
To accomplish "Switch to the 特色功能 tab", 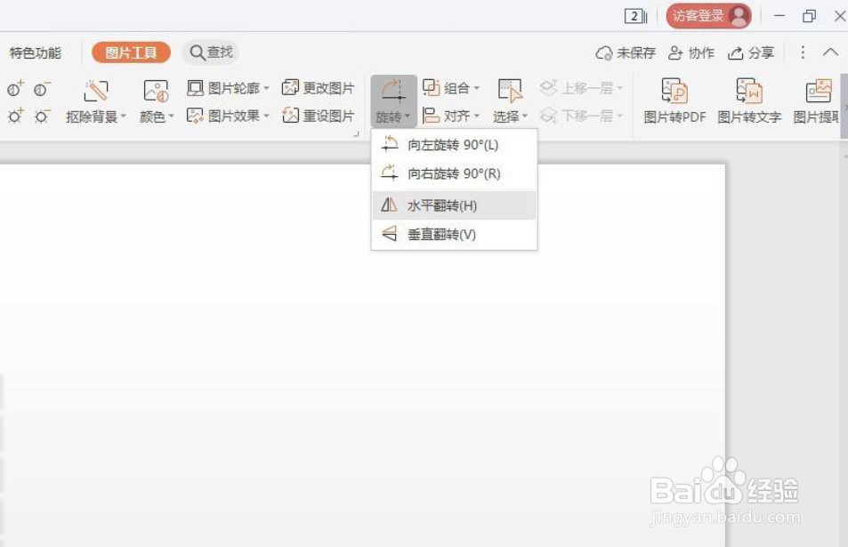I will [35, 52].
